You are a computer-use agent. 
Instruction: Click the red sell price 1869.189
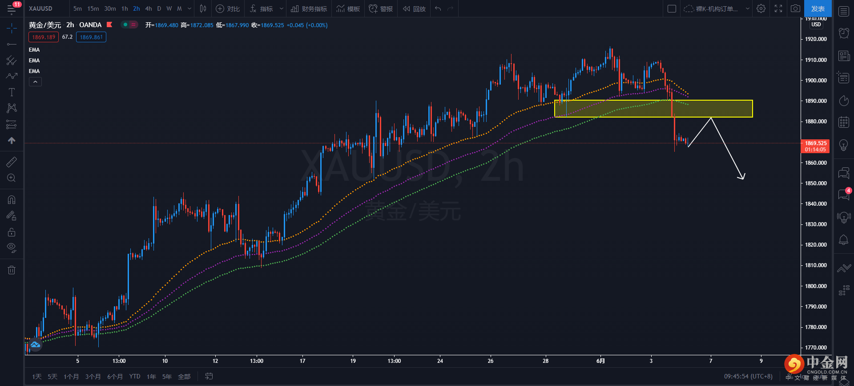click(44, 37)
